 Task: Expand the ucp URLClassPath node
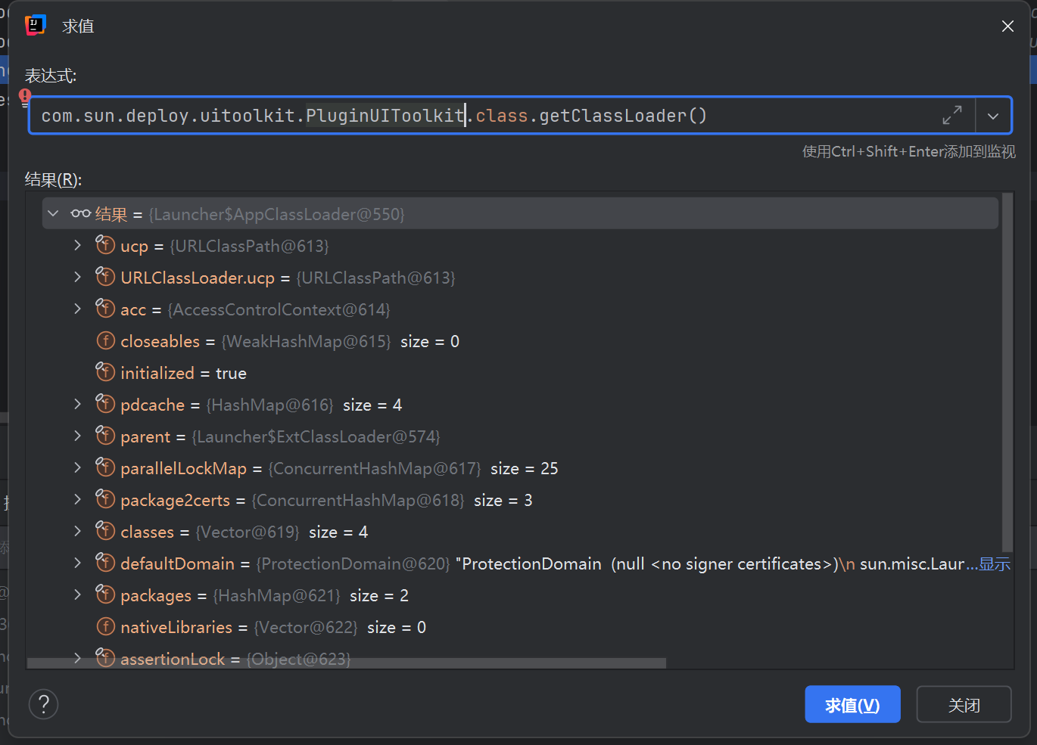[77, 246]
